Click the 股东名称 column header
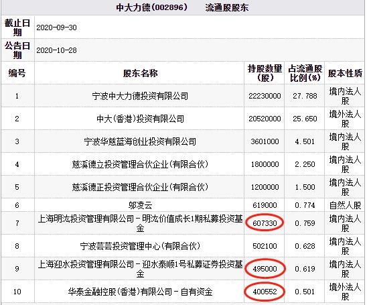The image size is (367, 305). tap(140, 73)
